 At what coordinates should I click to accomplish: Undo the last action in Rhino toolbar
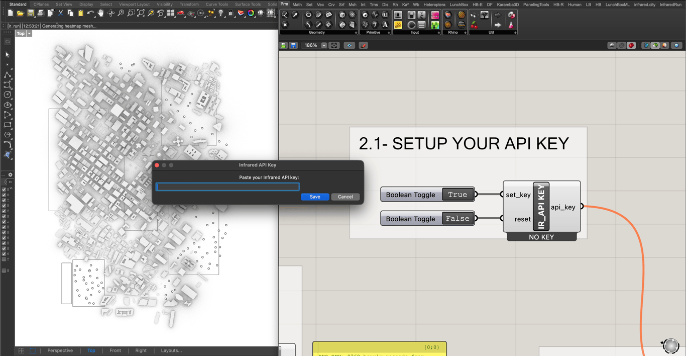pyautogui.click(x=90, y=13)
